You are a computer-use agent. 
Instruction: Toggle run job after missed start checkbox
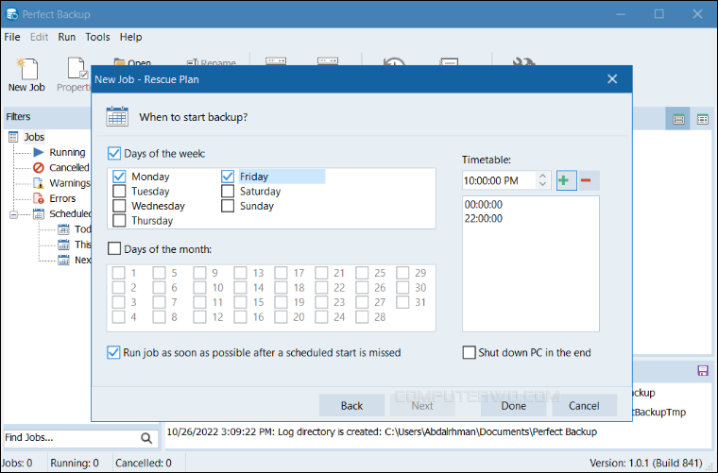(113, 352)
